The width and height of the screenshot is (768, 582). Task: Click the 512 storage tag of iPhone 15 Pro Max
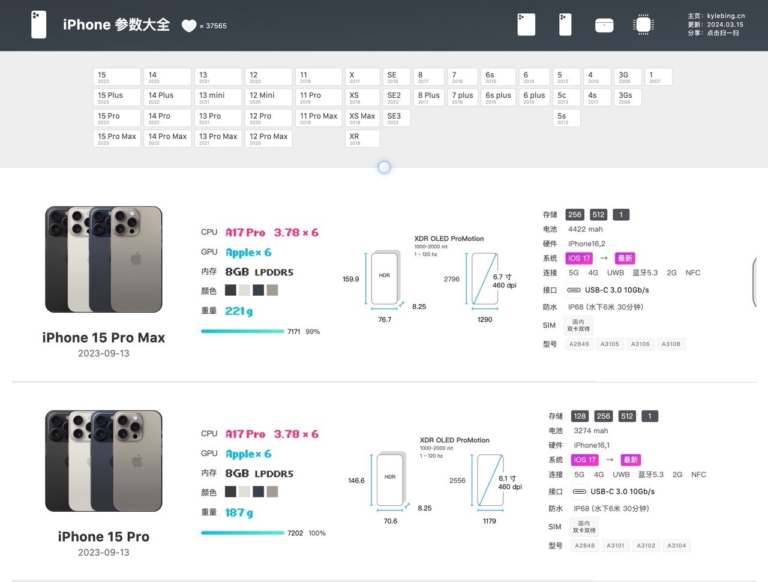pyautogui.click(x=599, y=215)
